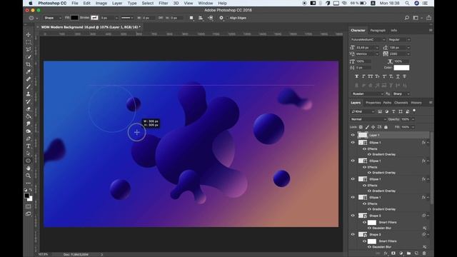457x257 pixels.
Task: Select the Ellipse shape tool
Action: (x=29, y=161)
